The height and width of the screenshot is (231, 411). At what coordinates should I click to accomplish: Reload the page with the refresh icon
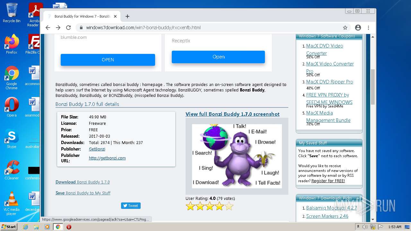(x=68, y=28)
